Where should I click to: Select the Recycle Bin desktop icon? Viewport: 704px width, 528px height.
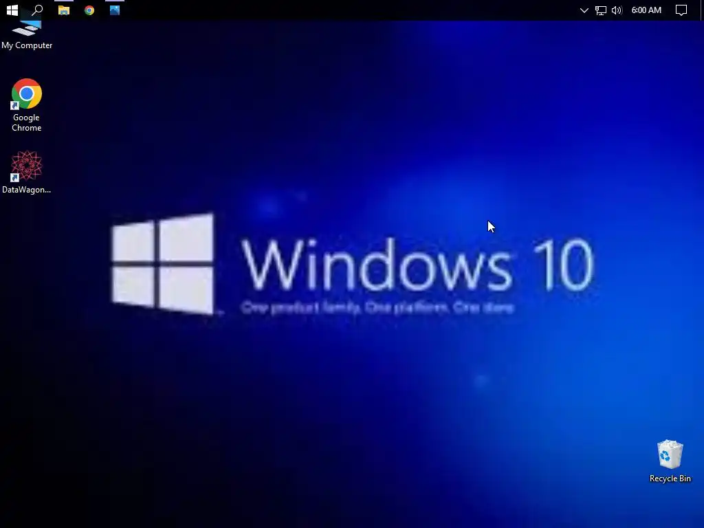click(670, 461)
